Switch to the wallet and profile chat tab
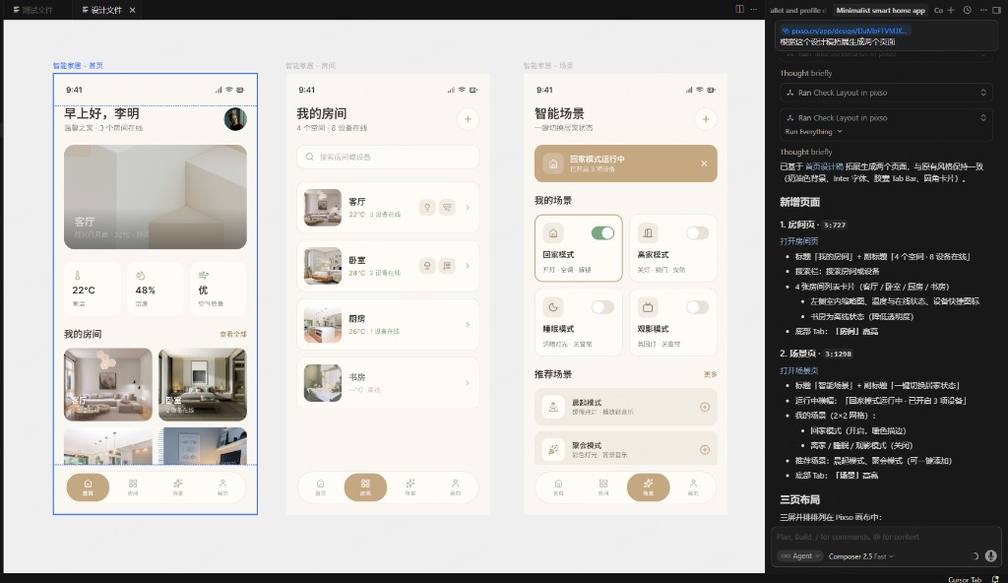This screenshot has height=583, width=1008. tap(797, 10)
